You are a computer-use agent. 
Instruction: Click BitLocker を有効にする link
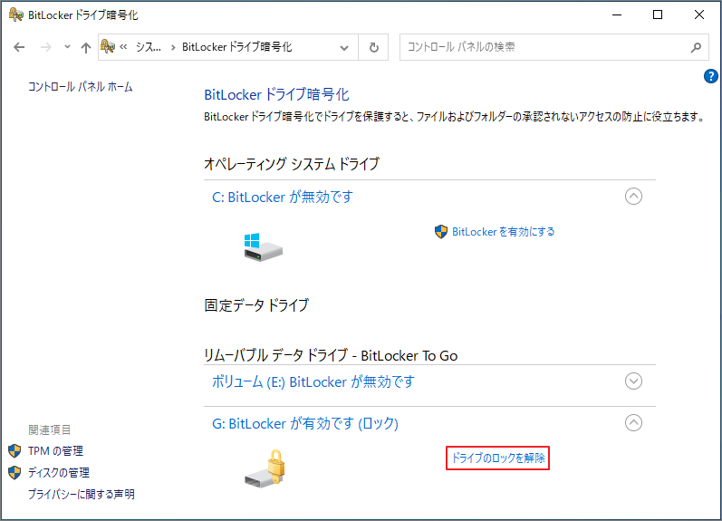point(504,232)
